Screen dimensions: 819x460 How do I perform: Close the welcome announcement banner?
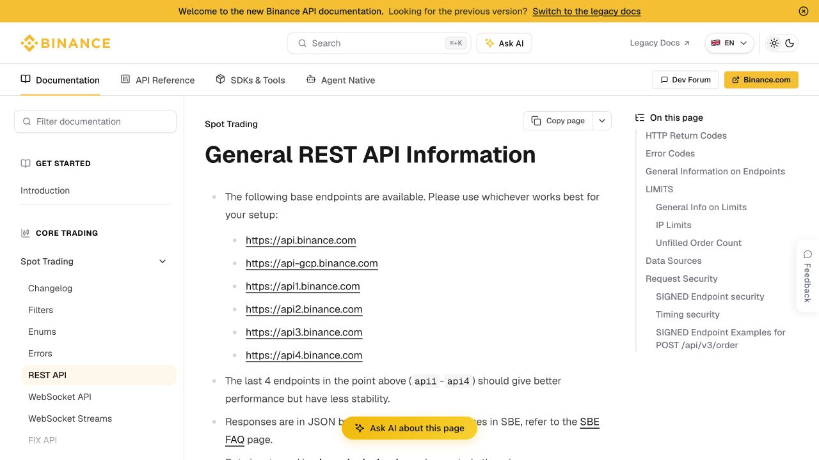click(x=804, y=11)
